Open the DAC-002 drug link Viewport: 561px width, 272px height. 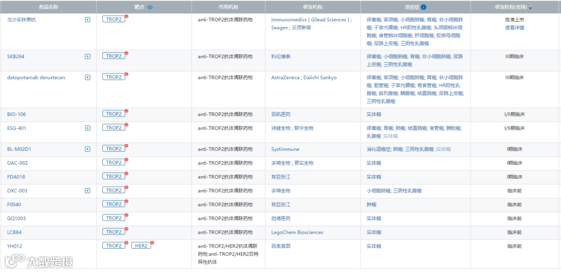tap(17, 163)
